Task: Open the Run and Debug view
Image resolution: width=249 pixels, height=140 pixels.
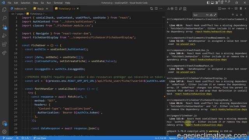Action: pyautogui.click(x=4, y=35)
